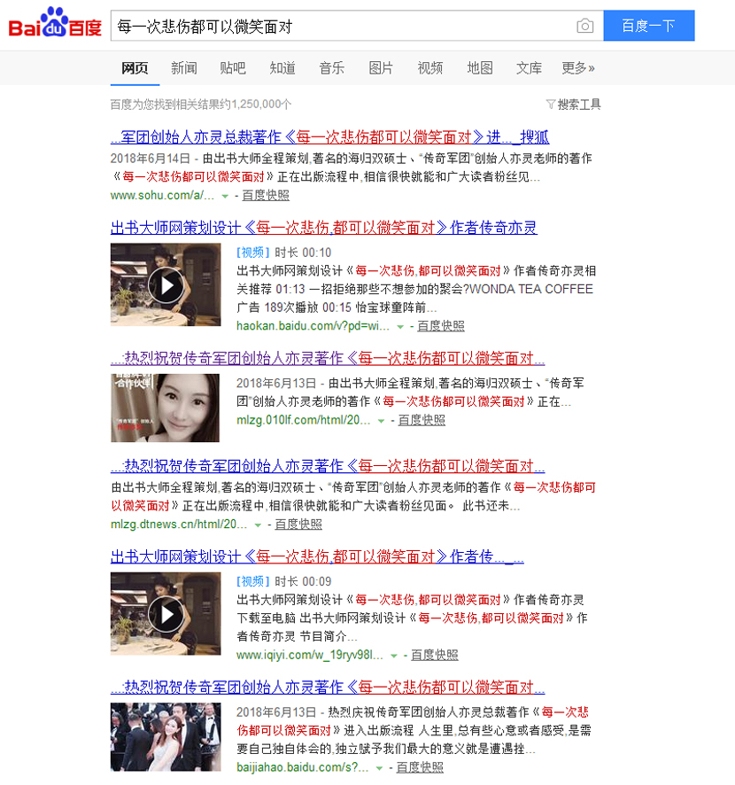Open the first Sohu result title link
The width and height of the screenshot is (735, 785).
click(x=329, y=137)
